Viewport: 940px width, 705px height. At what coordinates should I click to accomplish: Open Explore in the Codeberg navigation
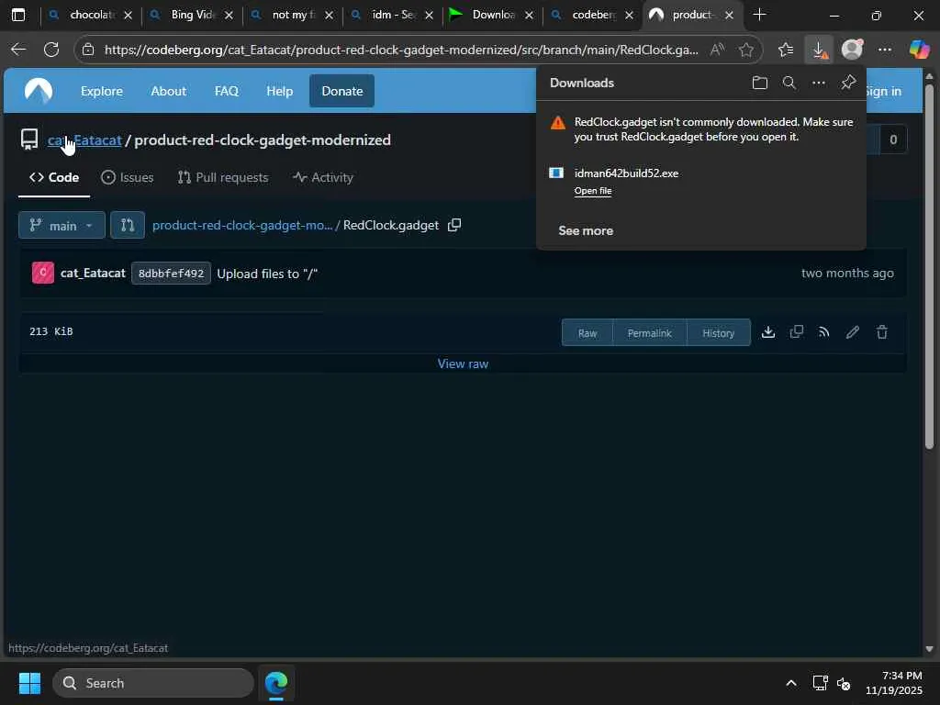tap(101, 91)
